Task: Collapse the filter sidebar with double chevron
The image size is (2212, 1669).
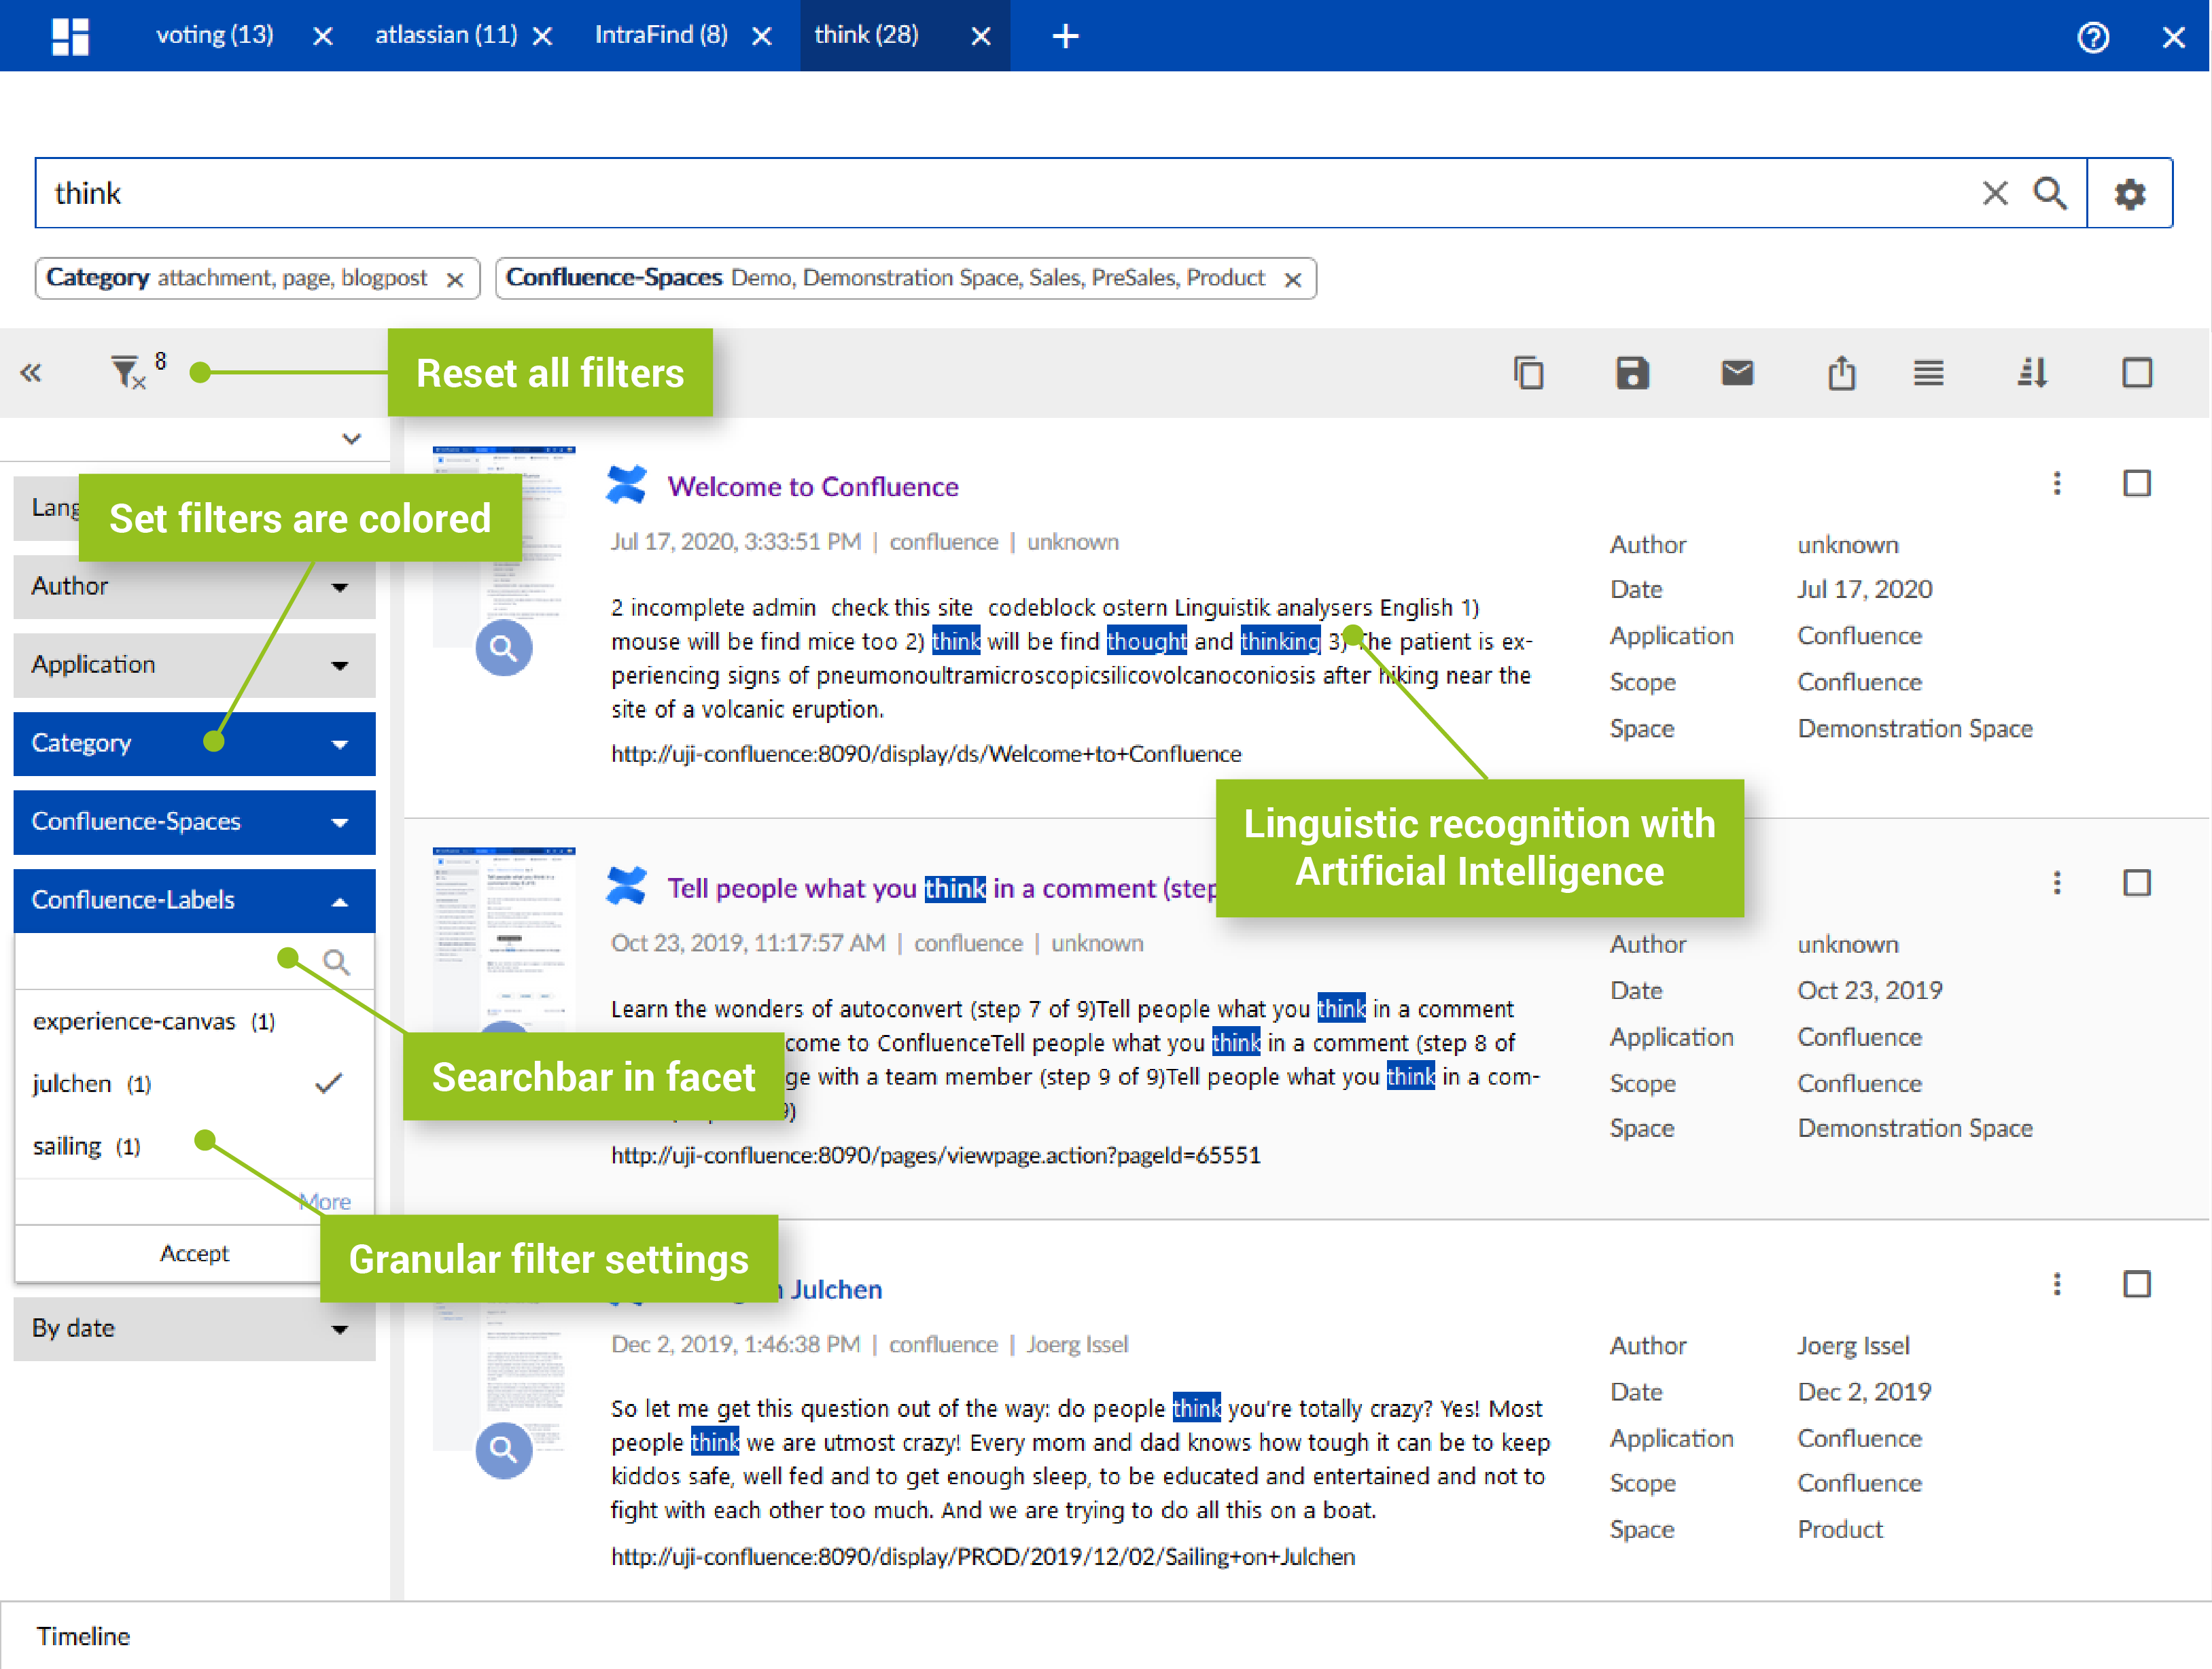Action: [31, 374]
